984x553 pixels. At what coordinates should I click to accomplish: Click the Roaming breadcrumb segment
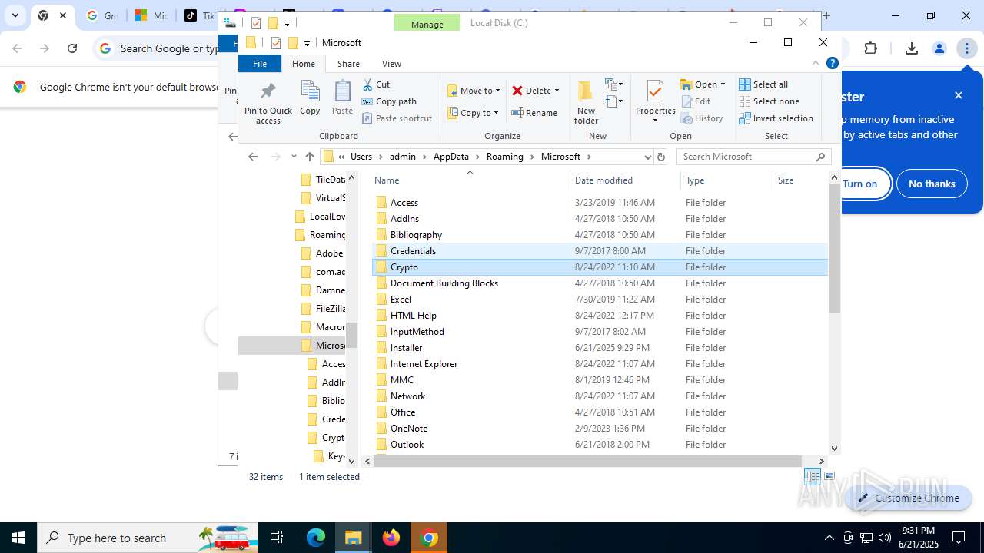pyautogui.click(x=504, y=157)
